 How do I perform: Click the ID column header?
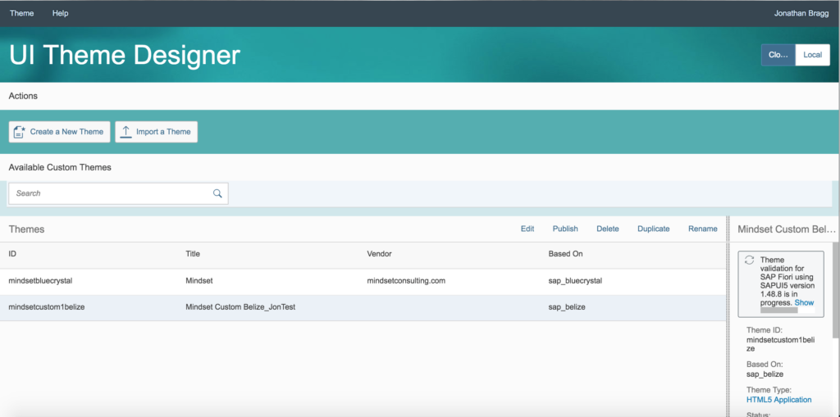[12, 254]
